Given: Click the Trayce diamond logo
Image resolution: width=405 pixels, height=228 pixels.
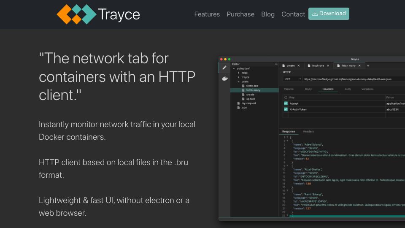Looking at the screenshot, I should point(76,14).
